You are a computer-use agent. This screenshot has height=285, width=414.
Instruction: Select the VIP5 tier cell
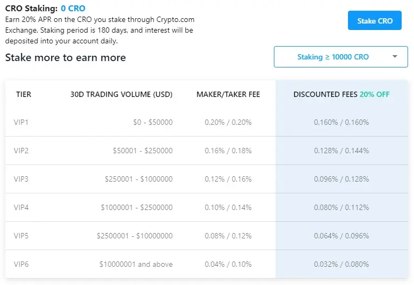tap(21, 236)
